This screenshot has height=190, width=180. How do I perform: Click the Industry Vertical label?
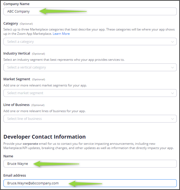coord(17,54)
